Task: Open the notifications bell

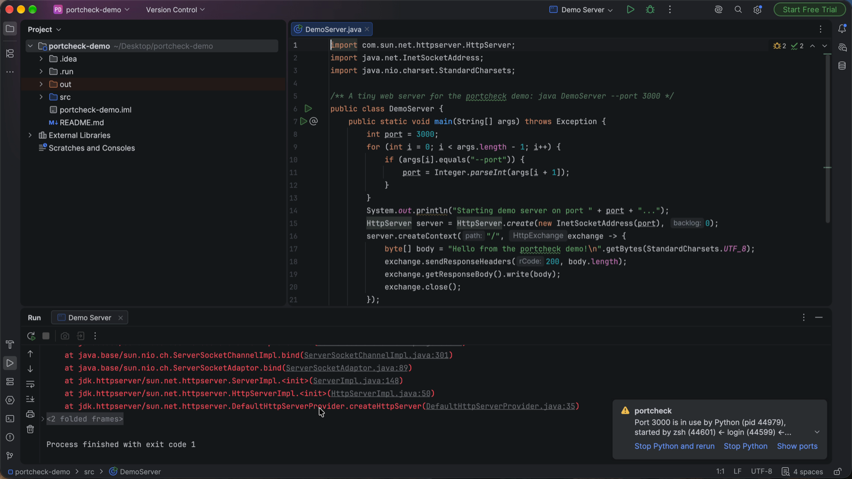Action: click(842, 29)
